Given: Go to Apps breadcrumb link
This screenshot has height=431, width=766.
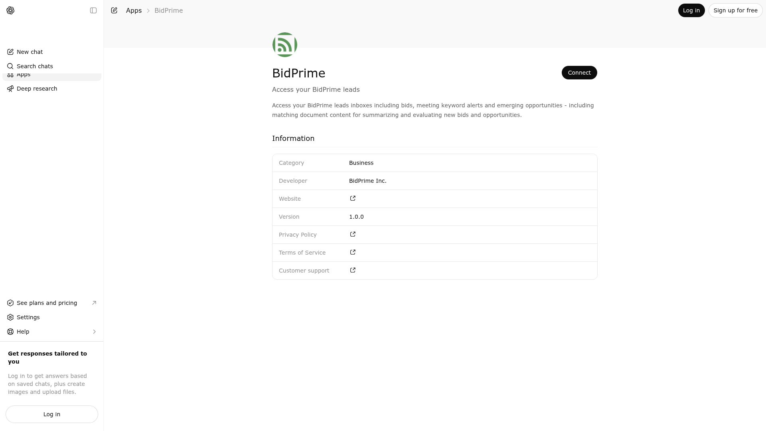Looking at the screenshot, I should 134,11.
